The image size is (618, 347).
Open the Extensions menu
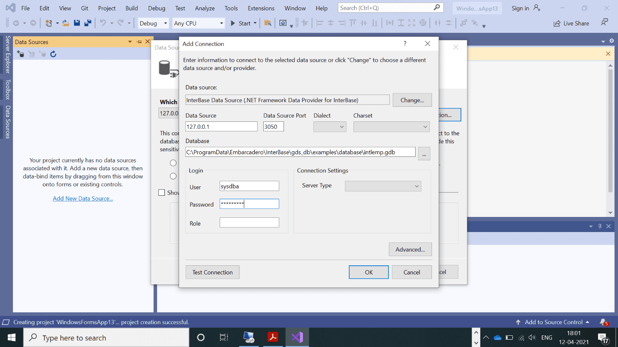[261, 8]
